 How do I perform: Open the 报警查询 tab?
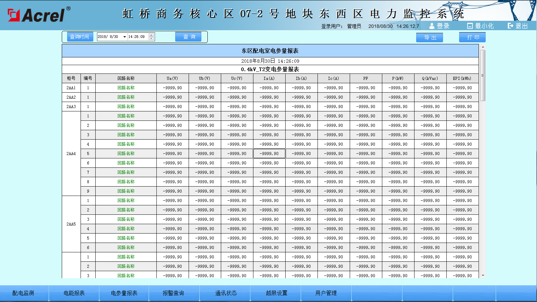pyautogui.click(x=174, y=293)
